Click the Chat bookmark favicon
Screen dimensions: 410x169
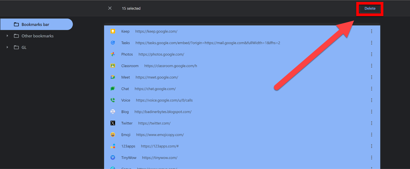click(x=113, y=89)
